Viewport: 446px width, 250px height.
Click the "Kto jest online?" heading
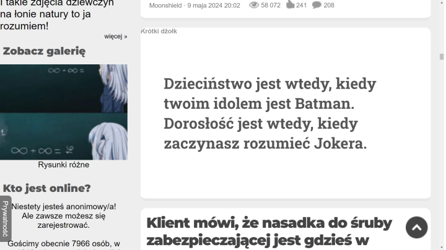(x=46, y=188)
